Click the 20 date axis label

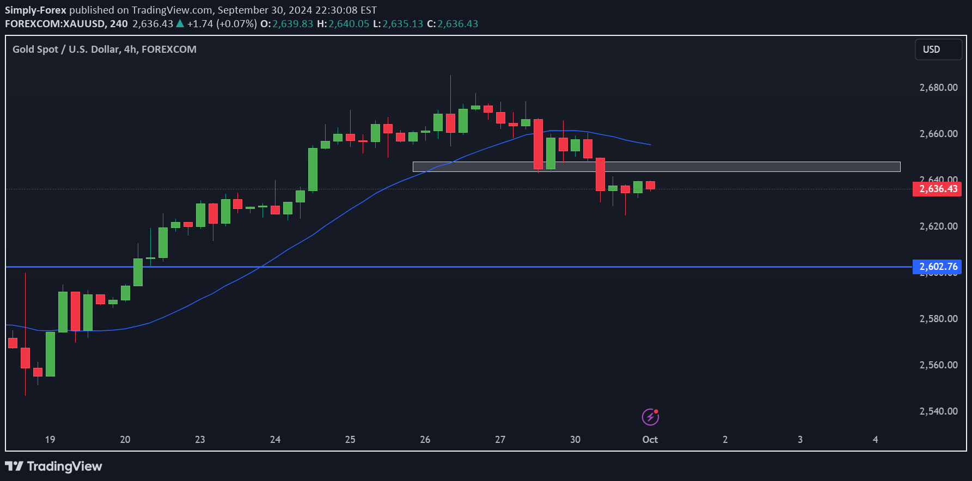coord(125,440)
